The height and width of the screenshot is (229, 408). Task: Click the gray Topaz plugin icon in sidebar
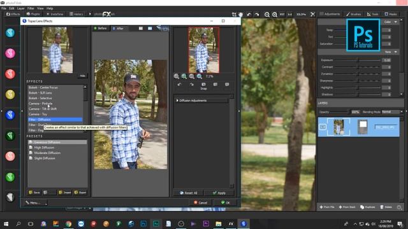[x=10, y=197]
